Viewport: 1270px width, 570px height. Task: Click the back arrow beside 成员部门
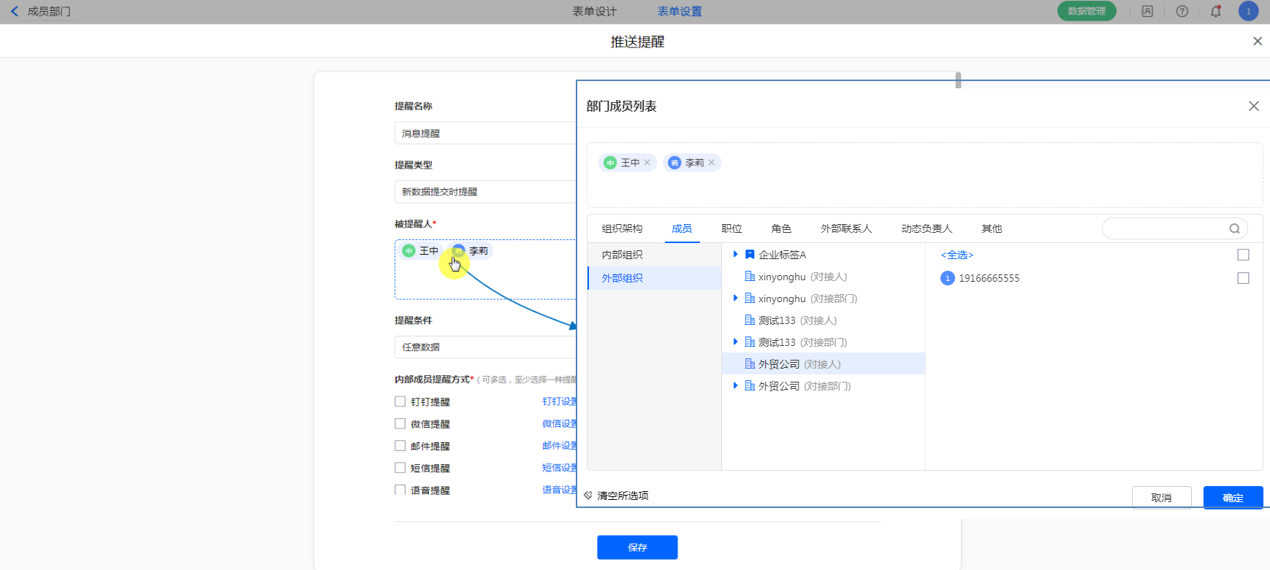pos(15,12)
